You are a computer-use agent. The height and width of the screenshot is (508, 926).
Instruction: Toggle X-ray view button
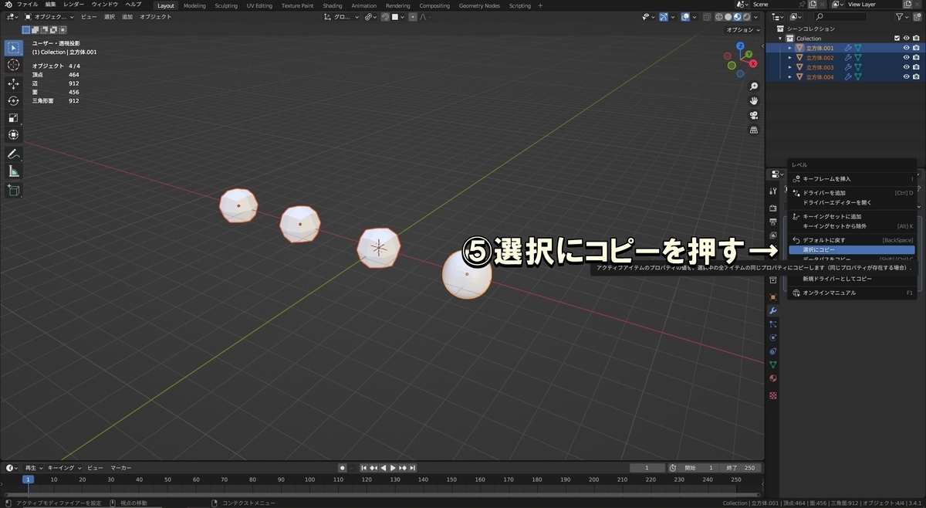coord(705,16)
